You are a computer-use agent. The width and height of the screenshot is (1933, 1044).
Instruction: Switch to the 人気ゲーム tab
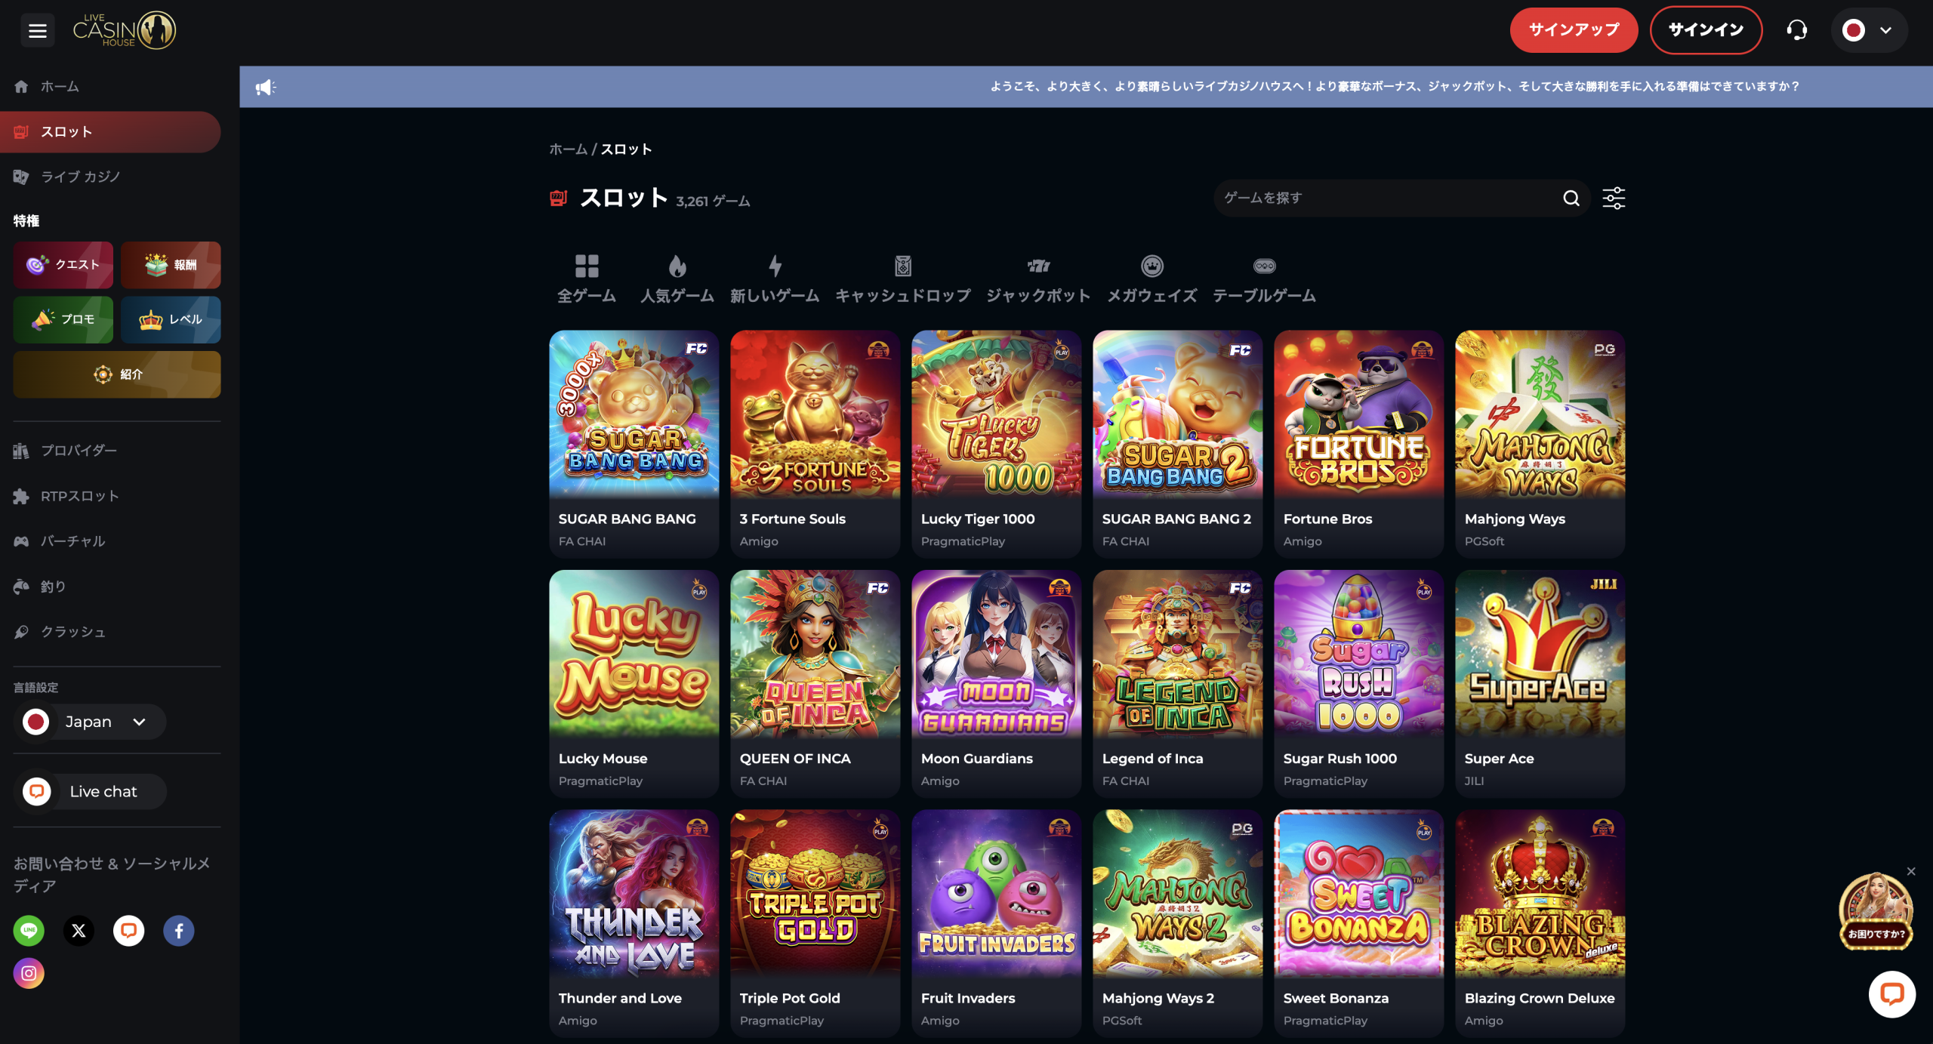pos(677,279)
